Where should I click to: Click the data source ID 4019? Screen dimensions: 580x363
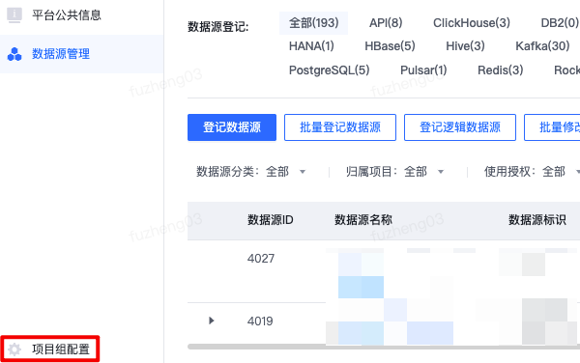pyautogui.click(x=260, y=321)
